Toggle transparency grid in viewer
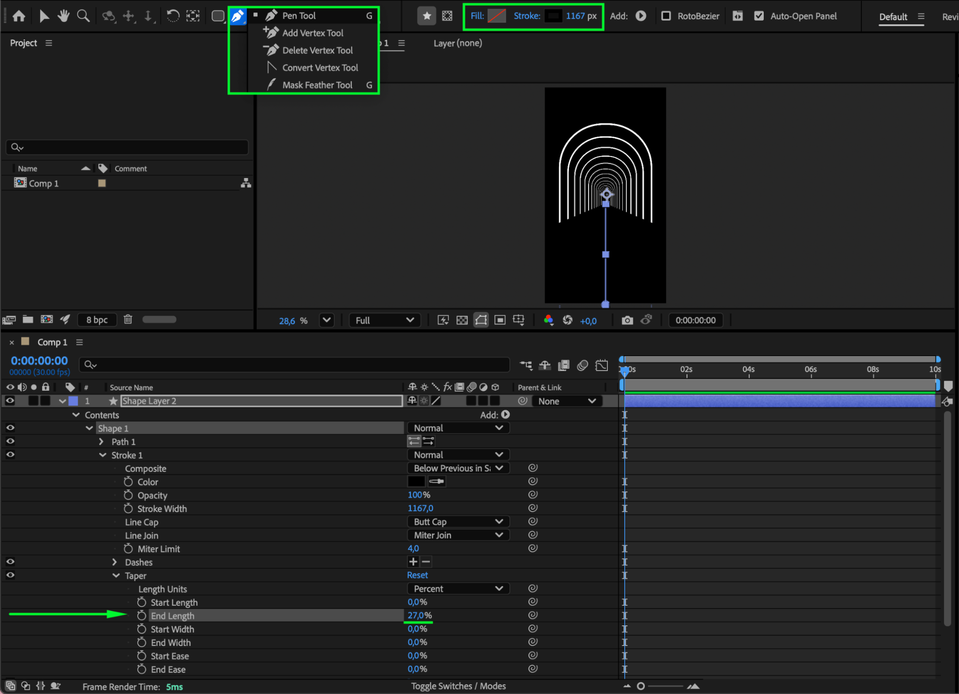959x694 pixels. [462, 320]
